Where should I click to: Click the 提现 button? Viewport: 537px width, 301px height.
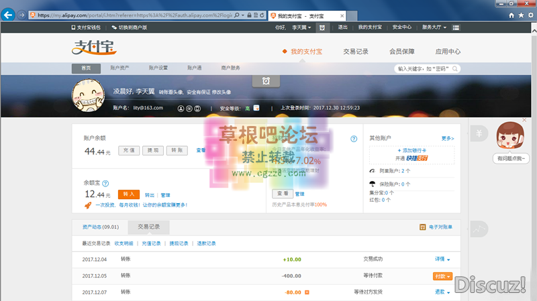(x=153, y=150)
